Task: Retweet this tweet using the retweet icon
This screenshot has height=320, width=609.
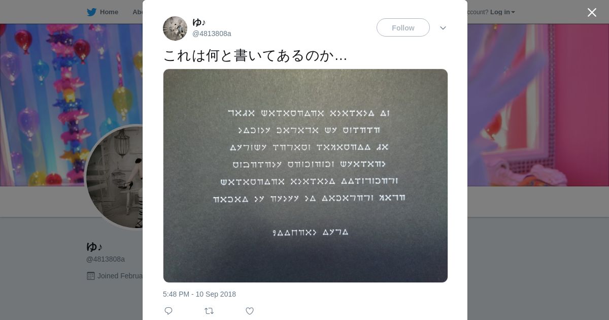Action: [x=209, y=311]
